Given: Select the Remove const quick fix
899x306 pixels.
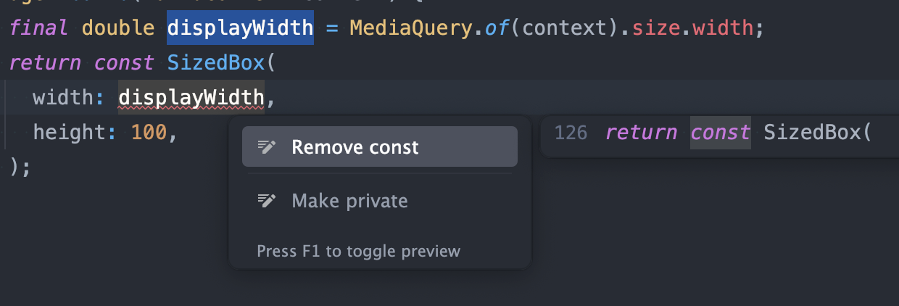Looking at the screenshot, I should (x=355, y=147).
